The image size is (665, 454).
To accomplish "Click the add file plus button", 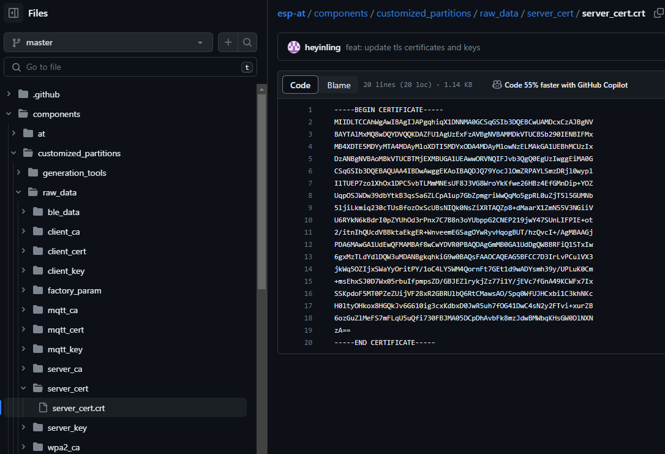I will pos(228,42).
